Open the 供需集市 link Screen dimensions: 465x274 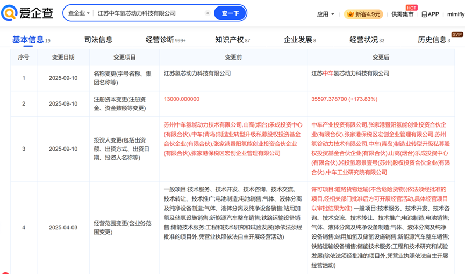[x=402, y=14]
